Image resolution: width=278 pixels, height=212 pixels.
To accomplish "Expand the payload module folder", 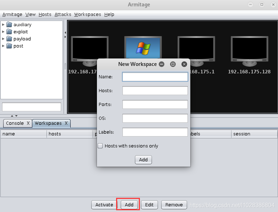I will [3, 39].
